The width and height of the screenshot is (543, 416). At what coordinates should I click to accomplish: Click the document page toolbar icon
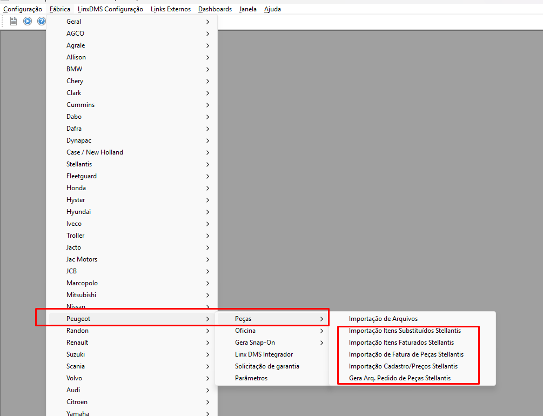[x=14, y=22]
